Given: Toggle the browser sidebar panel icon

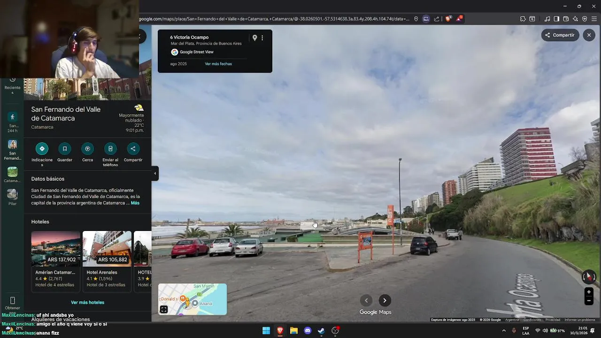Looking at the screenshot, I should click(556, 19).
